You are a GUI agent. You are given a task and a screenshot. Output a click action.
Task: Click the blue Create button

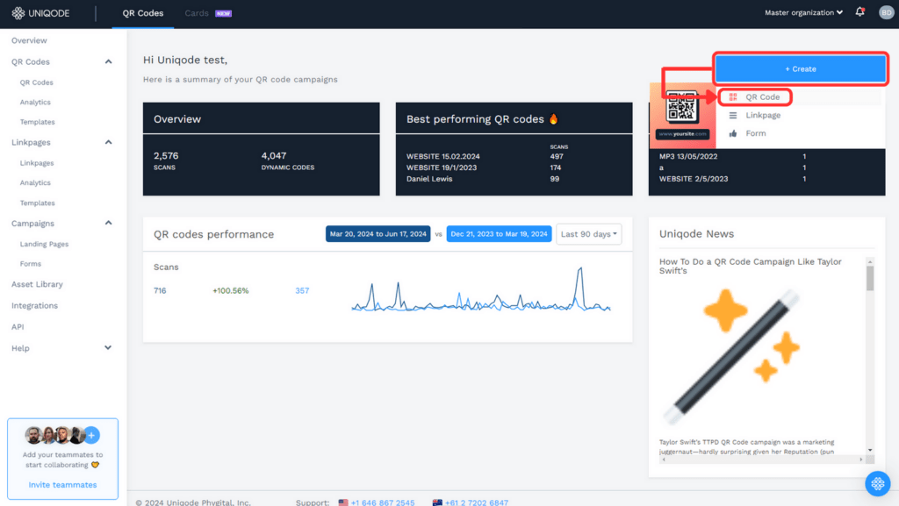800,68
